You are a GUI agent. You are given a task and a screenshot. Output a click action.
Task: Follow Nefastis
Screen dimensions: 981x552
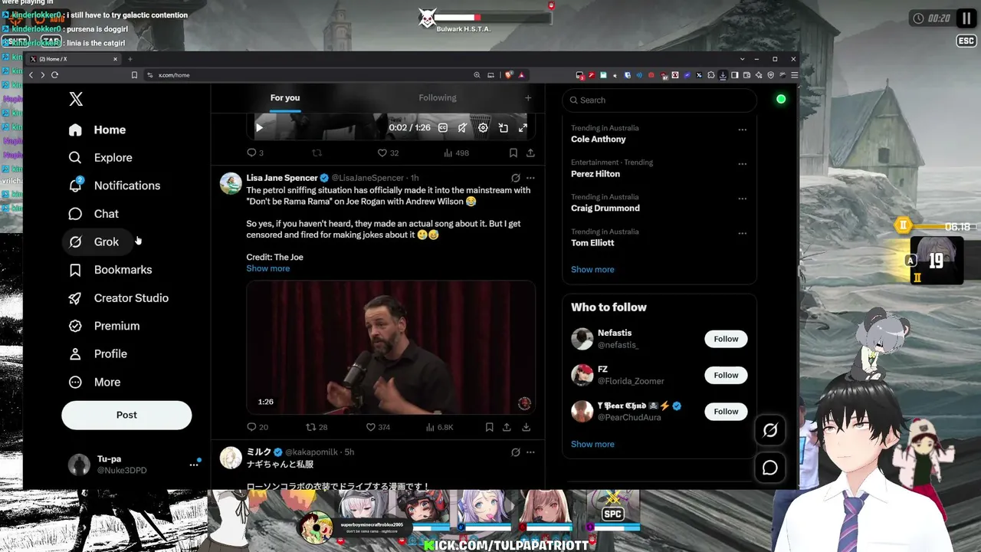click(x=726, y=339)
